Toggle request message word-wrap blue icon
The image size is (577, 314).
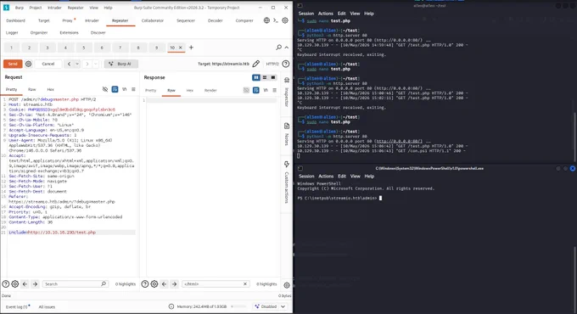(x=115, y=89)
